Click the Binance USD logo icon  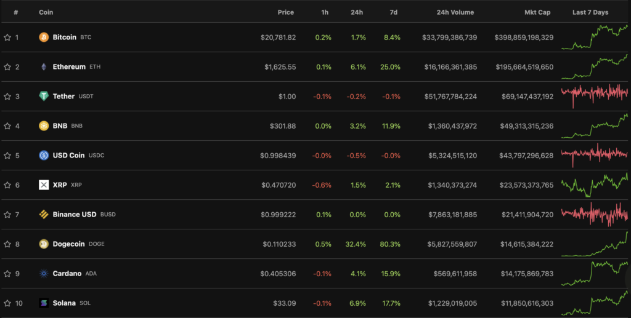click(x=44, y=215)
